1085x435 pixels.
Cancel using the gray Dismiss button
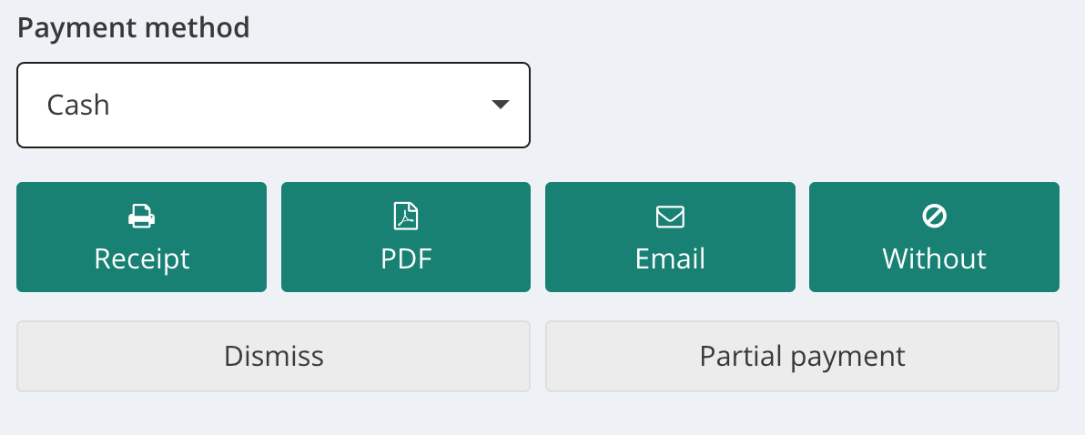[273, 356]
